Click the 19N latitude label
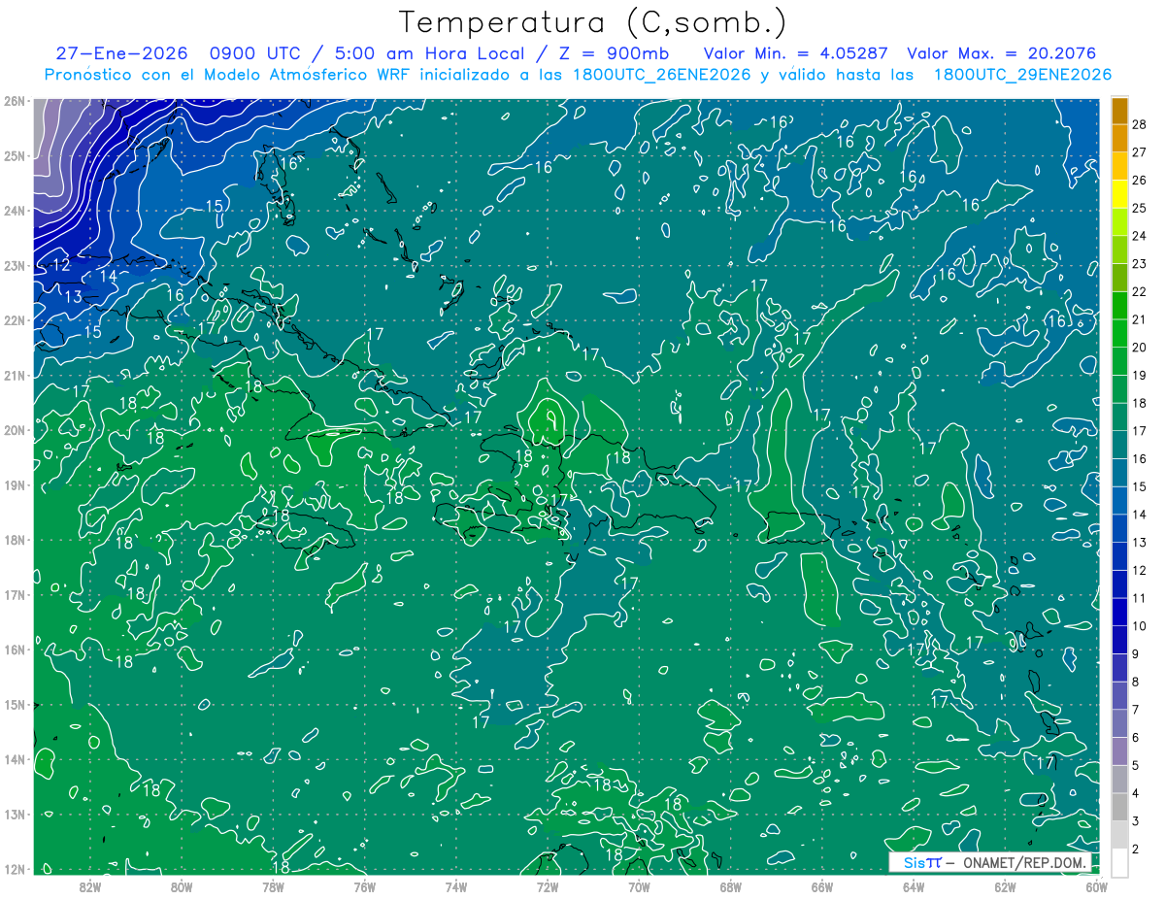Screen dimensions: 1165x900 pyautogui.click(x=14, y=484)
